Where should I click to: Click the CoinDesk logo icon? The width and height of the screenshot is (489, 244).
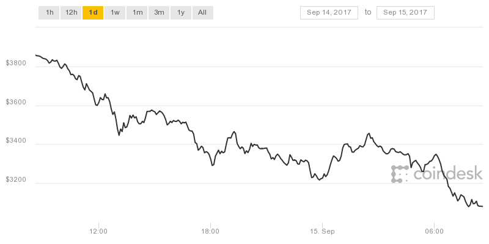point(400,174)
